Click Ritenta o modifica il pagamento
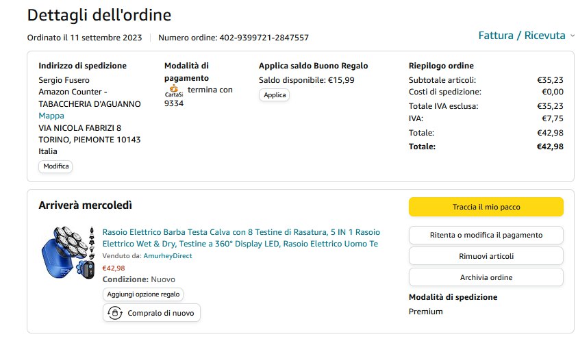This screenshot has width=578, height=341. [486, 235]
